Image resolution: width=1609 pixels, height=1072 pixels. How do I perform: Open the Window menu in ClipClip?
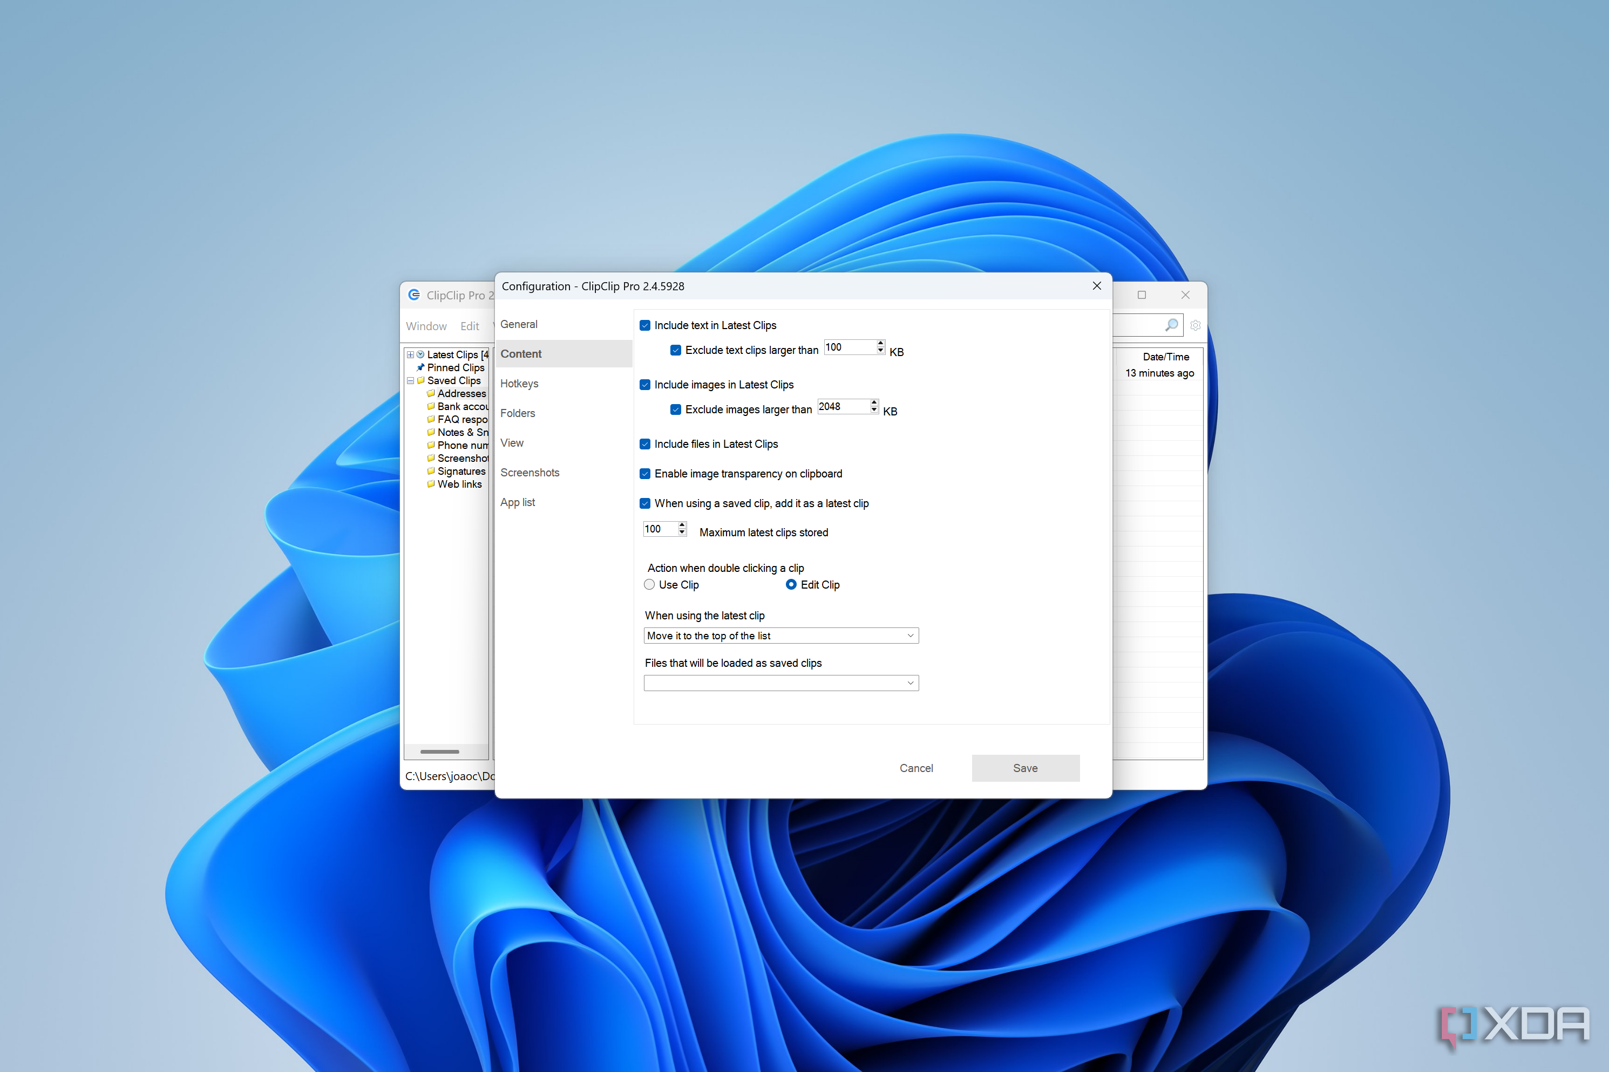(x=426, y=326)
